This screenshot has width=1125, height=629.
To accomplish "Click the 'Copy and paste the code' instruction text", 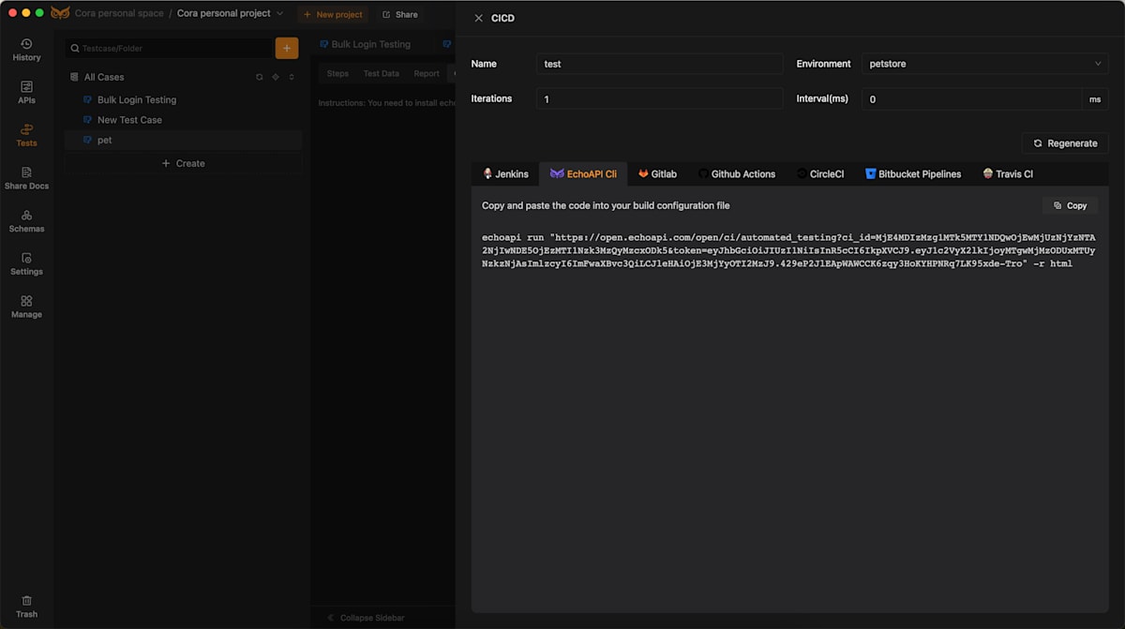I will [606, 205].
